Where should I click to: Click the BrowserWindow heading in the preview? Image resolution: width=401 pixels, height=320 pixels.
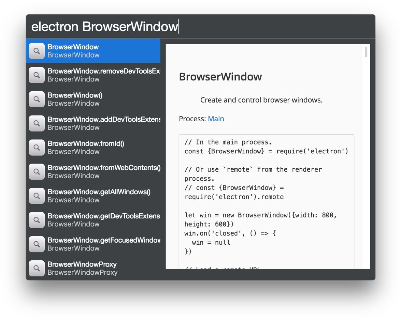click(x=220, y=77)
